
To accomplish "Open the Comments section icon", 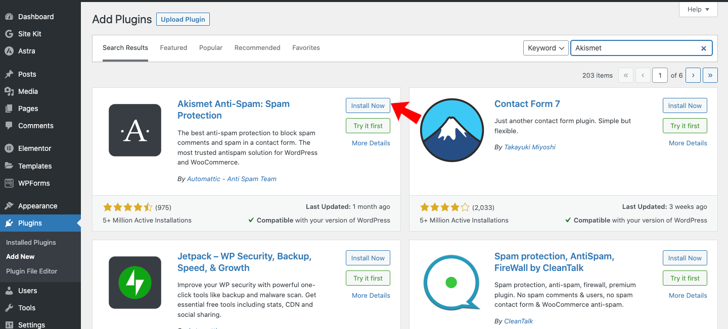I will [x=9, y=125].
